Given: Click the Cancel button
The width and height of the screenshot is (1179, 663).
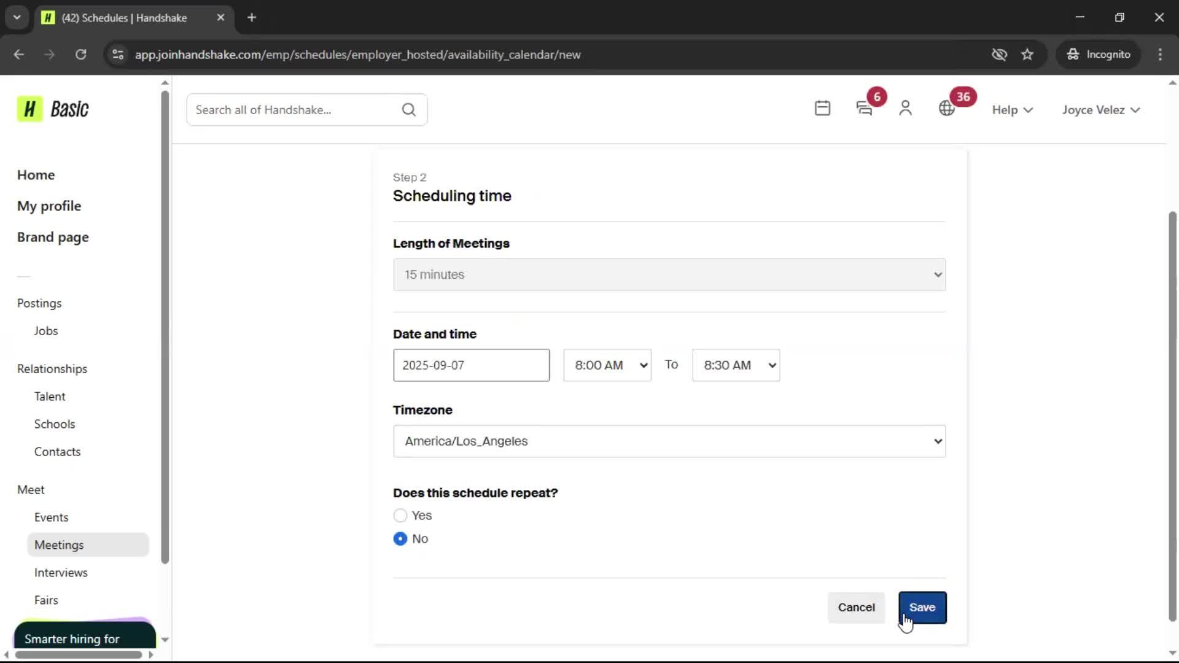Looking at the screenshot, I should tap(856, 608).
